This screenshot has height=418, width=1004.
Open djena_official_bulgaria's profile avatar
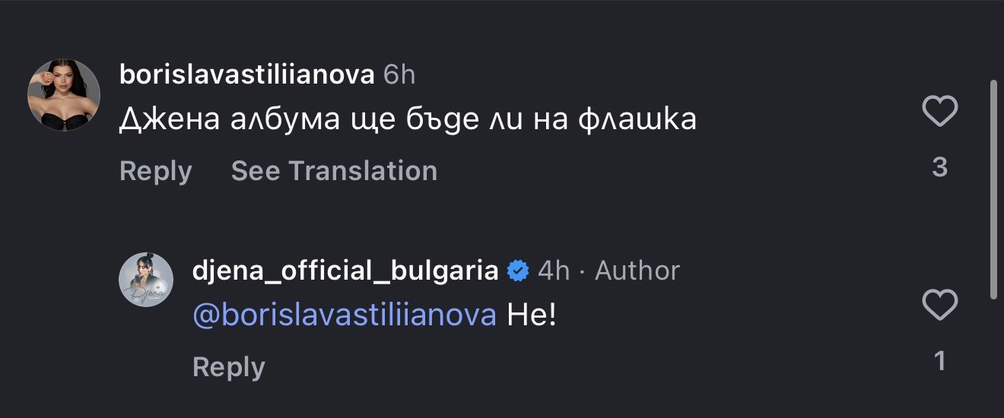[146, 280]
